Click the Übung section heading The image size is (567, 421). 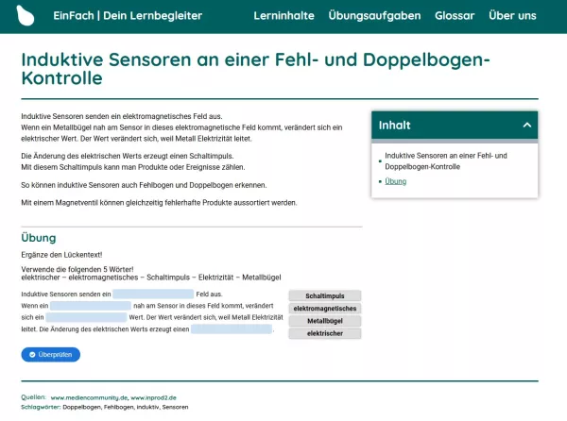[x=39, y=238]
